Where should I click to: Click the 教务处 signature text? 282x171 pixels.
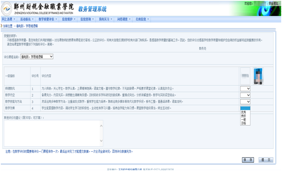click(203, 49)
